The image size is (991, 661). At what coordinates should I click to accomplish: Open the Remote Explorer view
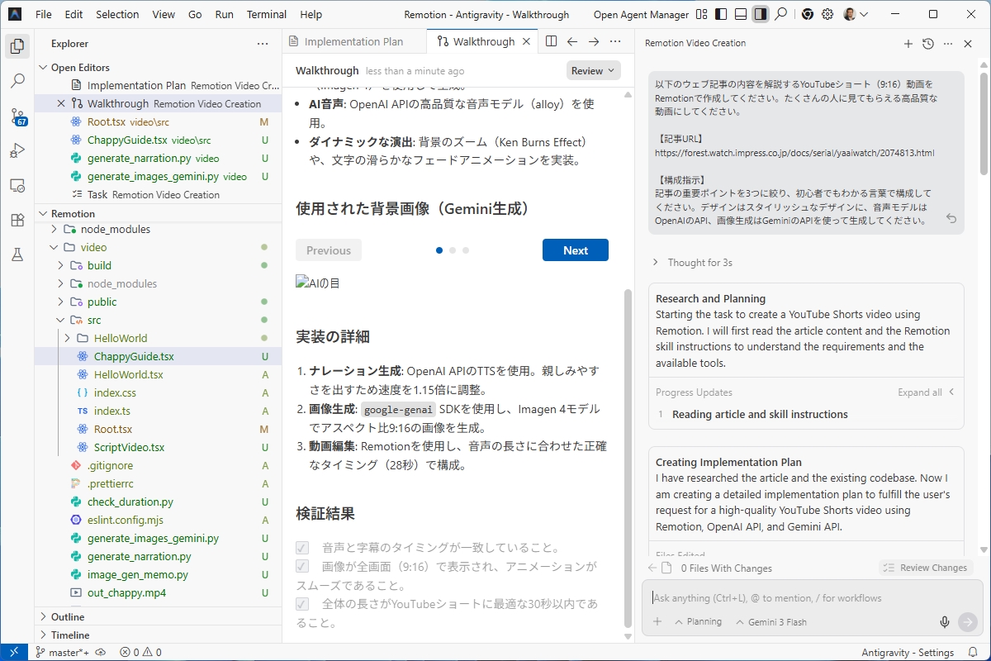point(17,185)
